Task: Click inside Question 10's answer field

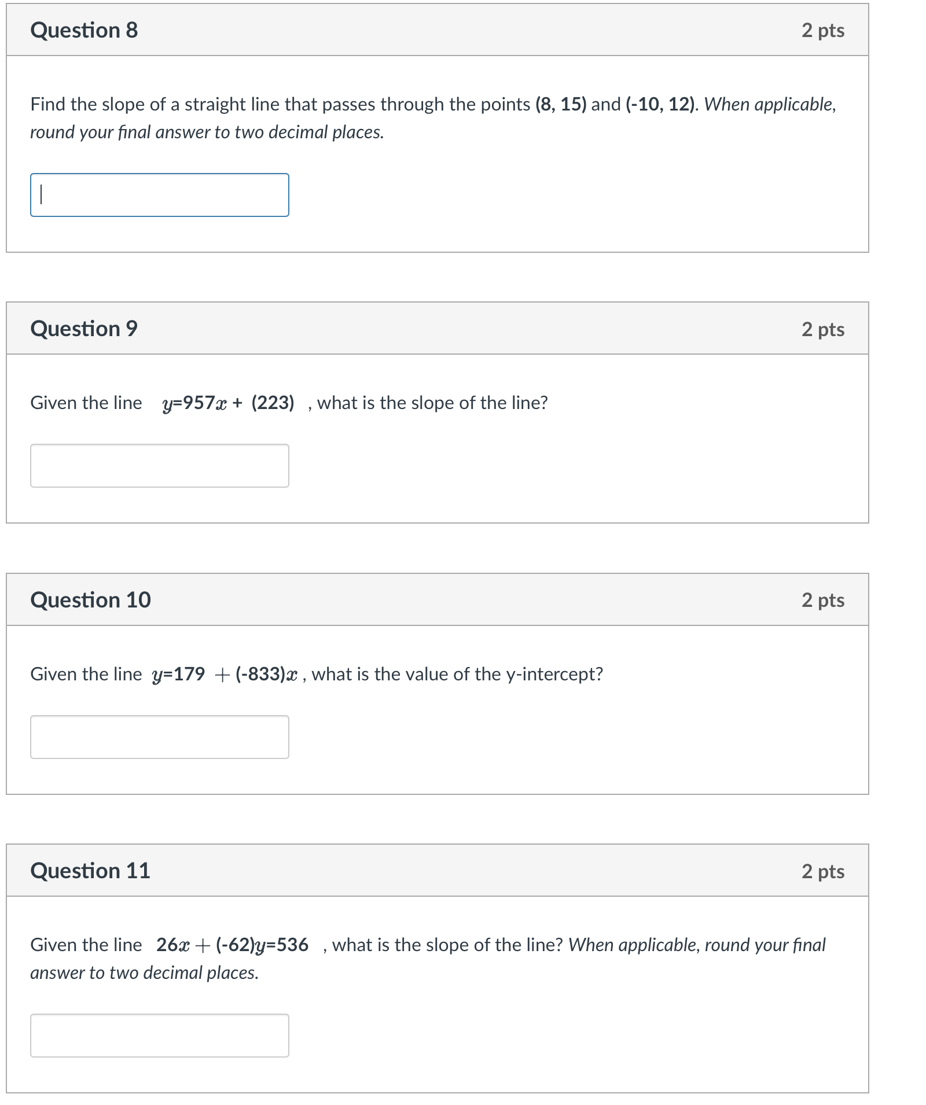Action: point(161,736)
